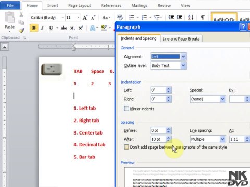Apply Strikethrough formatting

click(x=64, y=28)
